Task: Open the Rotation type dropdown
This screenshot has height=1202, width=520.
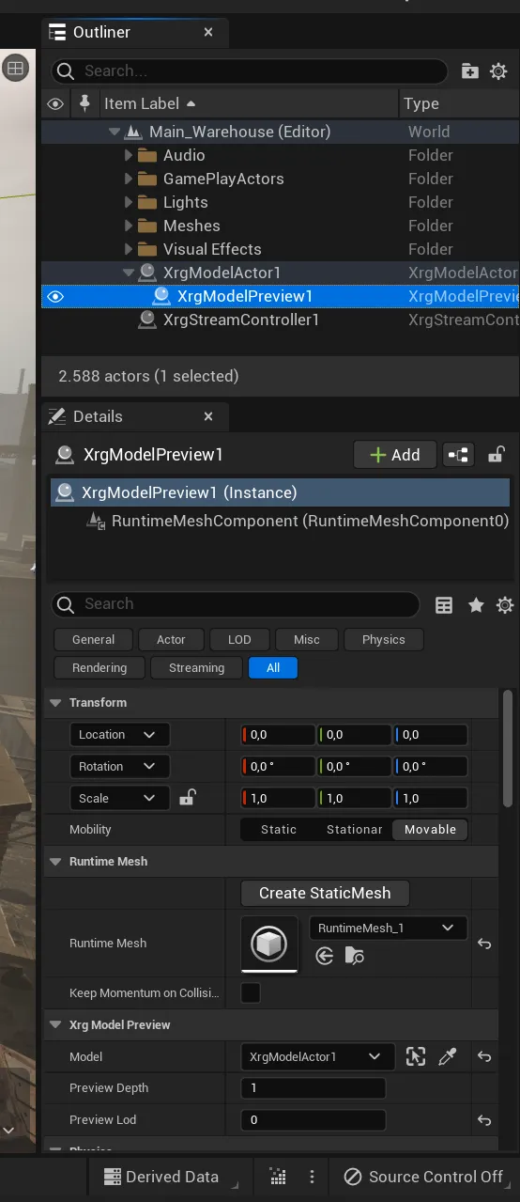Action: [119, 766]
